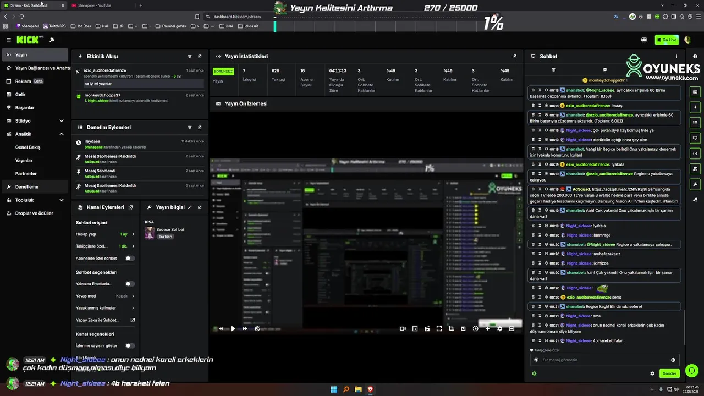The width and height of the screenshot is (704, 396).
Task: Pop out the Denetim Eylemleri panel
Action: [x=200, y=127]
